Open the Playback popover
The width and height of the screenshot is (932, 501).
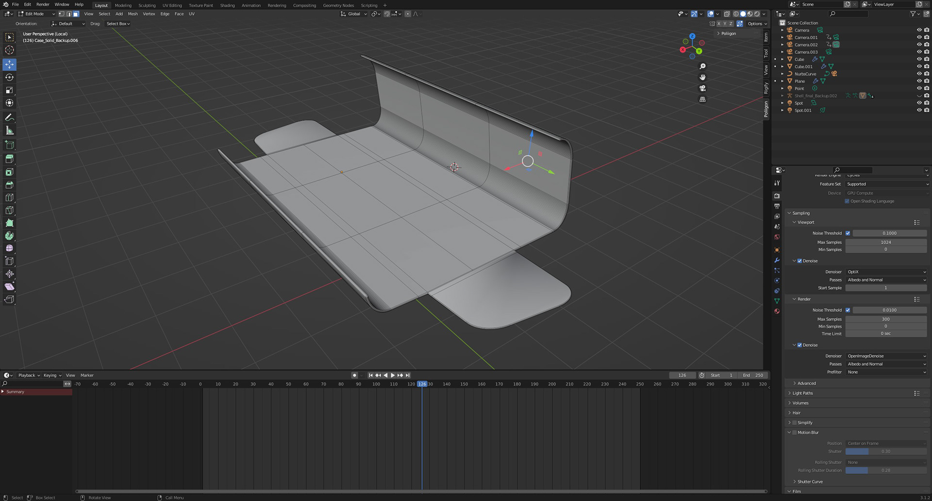[29, 375]
